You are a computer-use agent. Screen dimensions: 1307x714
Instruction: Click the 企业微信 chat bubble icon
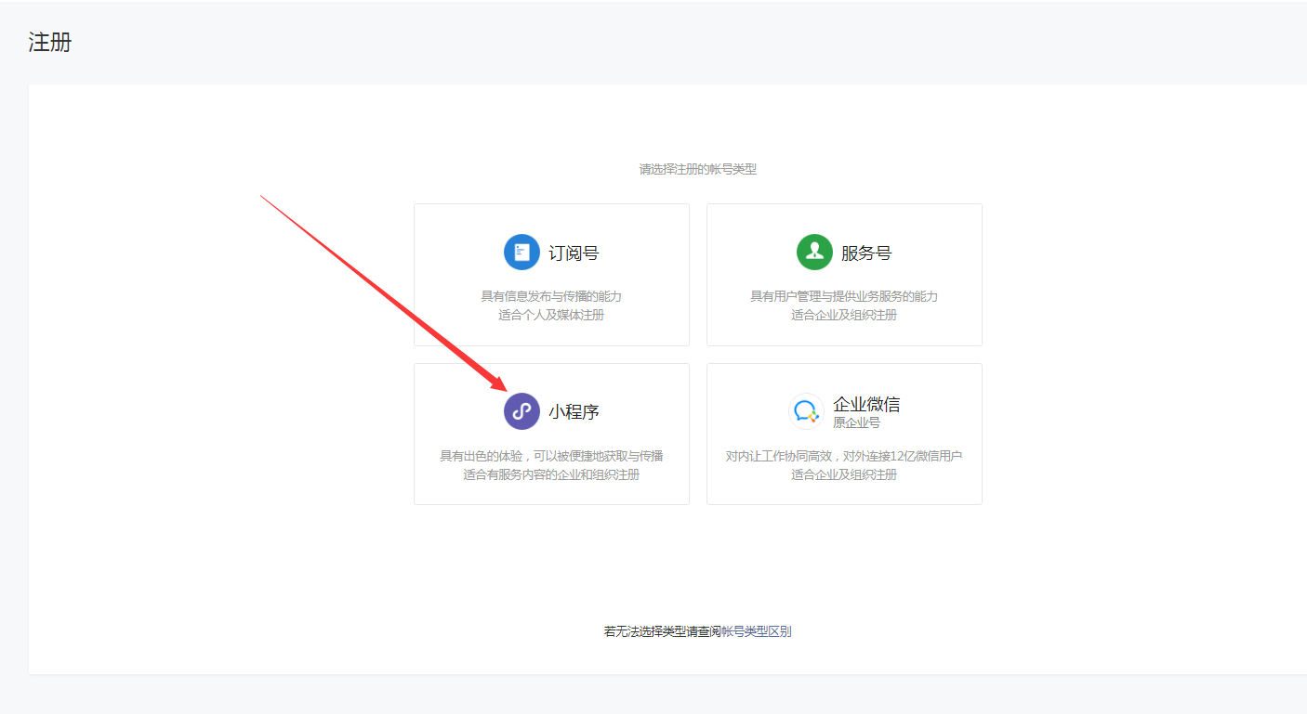(x=806, y=411)
